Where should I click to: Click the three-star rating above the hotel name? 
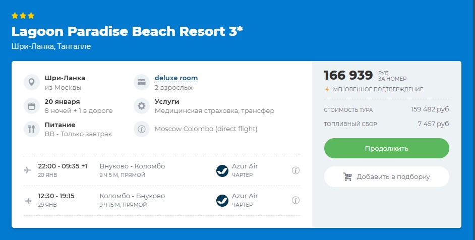(x=23, y=16)
